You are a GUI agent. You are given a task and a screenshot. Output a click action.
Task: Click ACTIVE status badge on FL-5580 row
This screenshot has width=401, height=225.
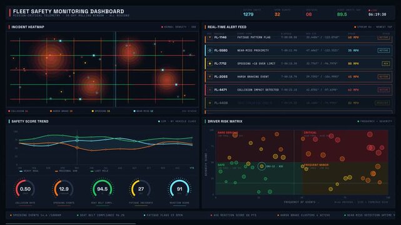click(383, 51)
